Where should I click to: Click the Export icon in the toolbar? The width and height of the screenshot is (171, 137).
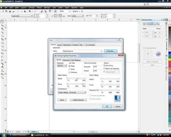[x=45, y=11]
